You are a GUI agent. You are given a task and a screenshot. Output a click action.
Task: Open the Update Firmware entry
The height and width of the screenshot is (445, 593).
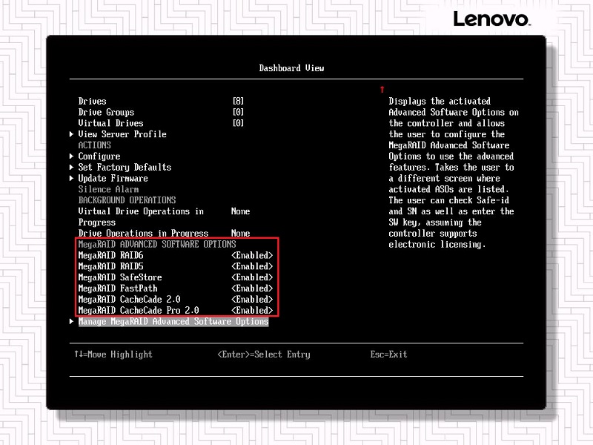click(113, 179)
